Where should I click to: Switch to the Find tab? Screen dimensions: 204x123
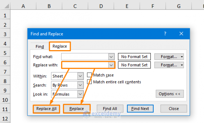(x=40, y=46)
